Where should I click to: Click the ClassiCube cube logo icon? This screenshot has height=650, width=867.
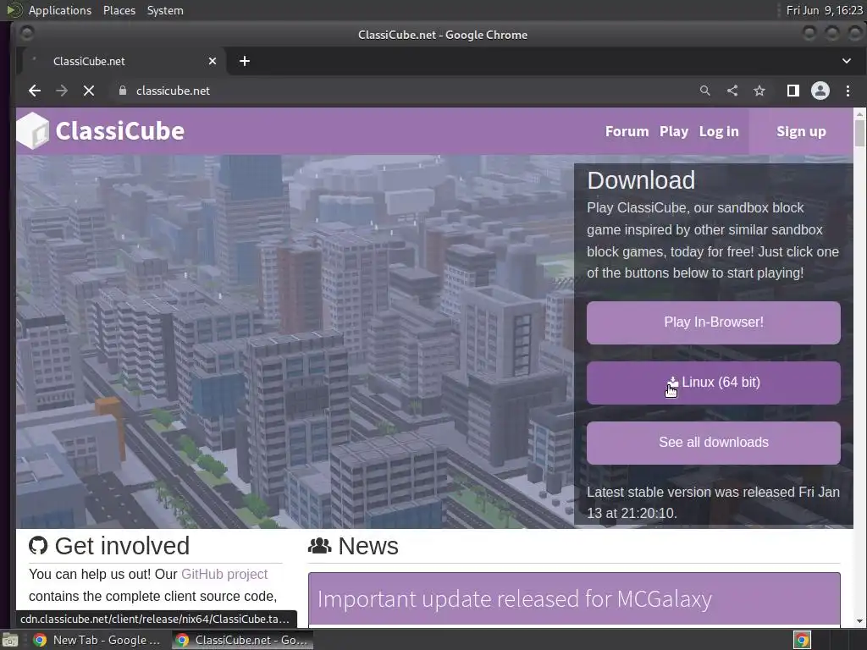point(33,131)
